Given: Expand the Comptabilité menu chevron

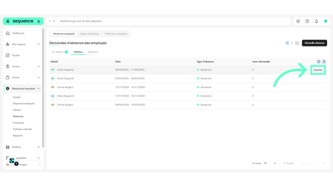Looking at the screenshot, I should coord(38,158).
